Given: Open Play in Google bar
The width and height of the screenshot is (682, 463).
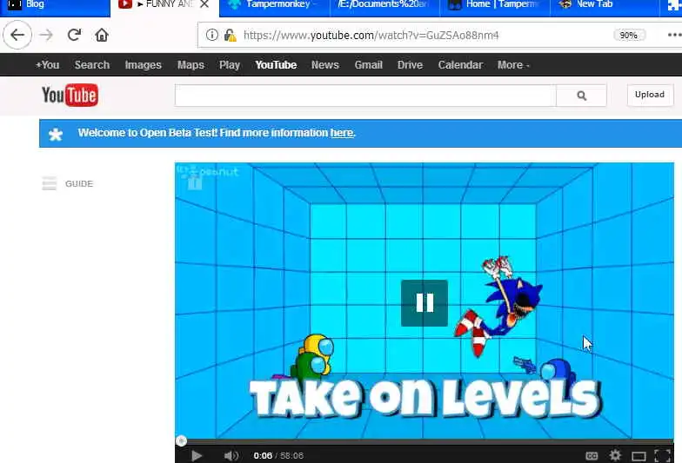Looking at the screenshot, I should pyautogui.click(x=230, y=65).
